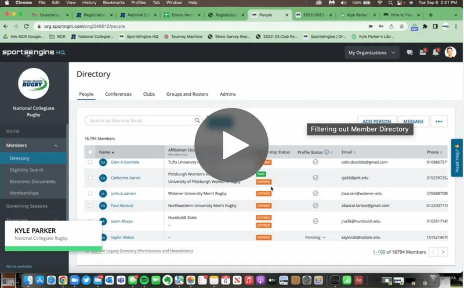Open Zoom in the Dock
The width and height of the screenshot is (464, 288).
pos(75,280)
